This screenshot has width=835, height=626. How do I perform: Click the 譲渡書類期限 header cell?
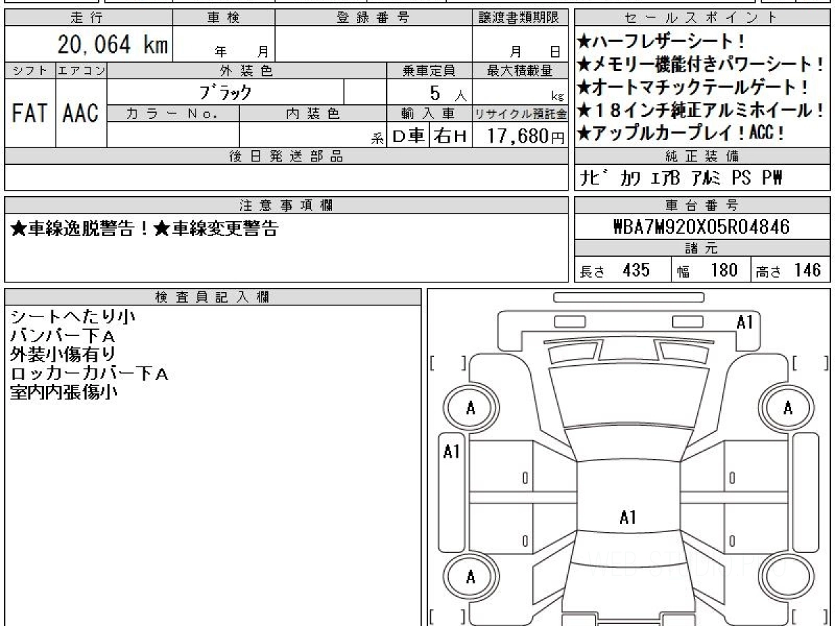click(x=519, y=18)
